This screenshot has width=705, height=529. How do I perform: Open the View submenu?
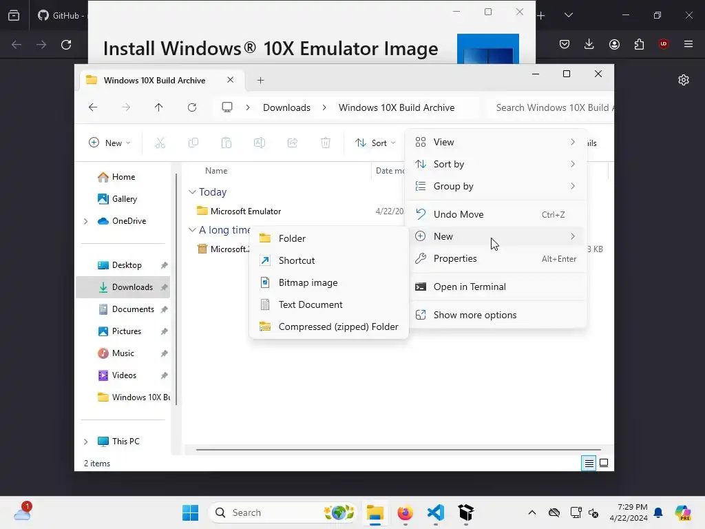pyautogui.click(x=496, y=142)
